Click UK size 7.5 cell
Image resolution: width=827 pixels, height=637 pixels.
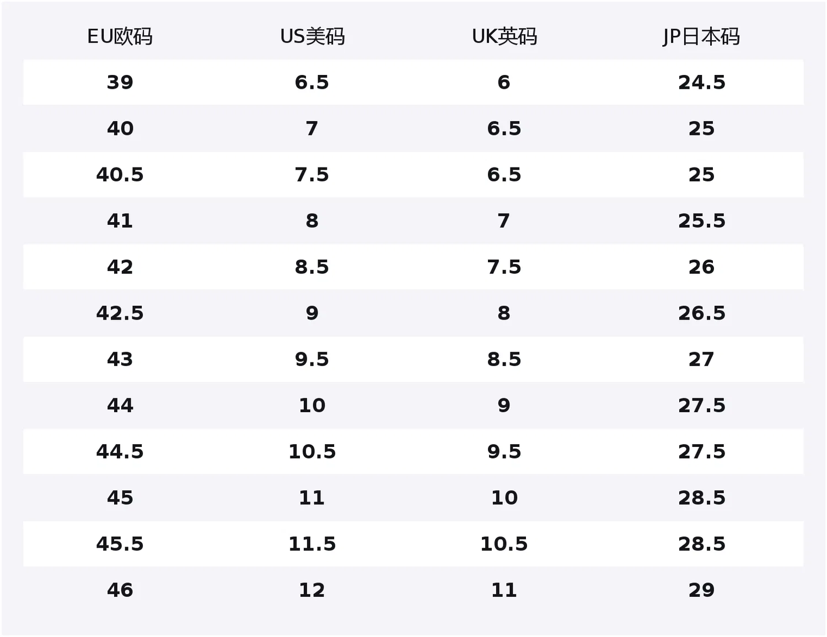504,267
